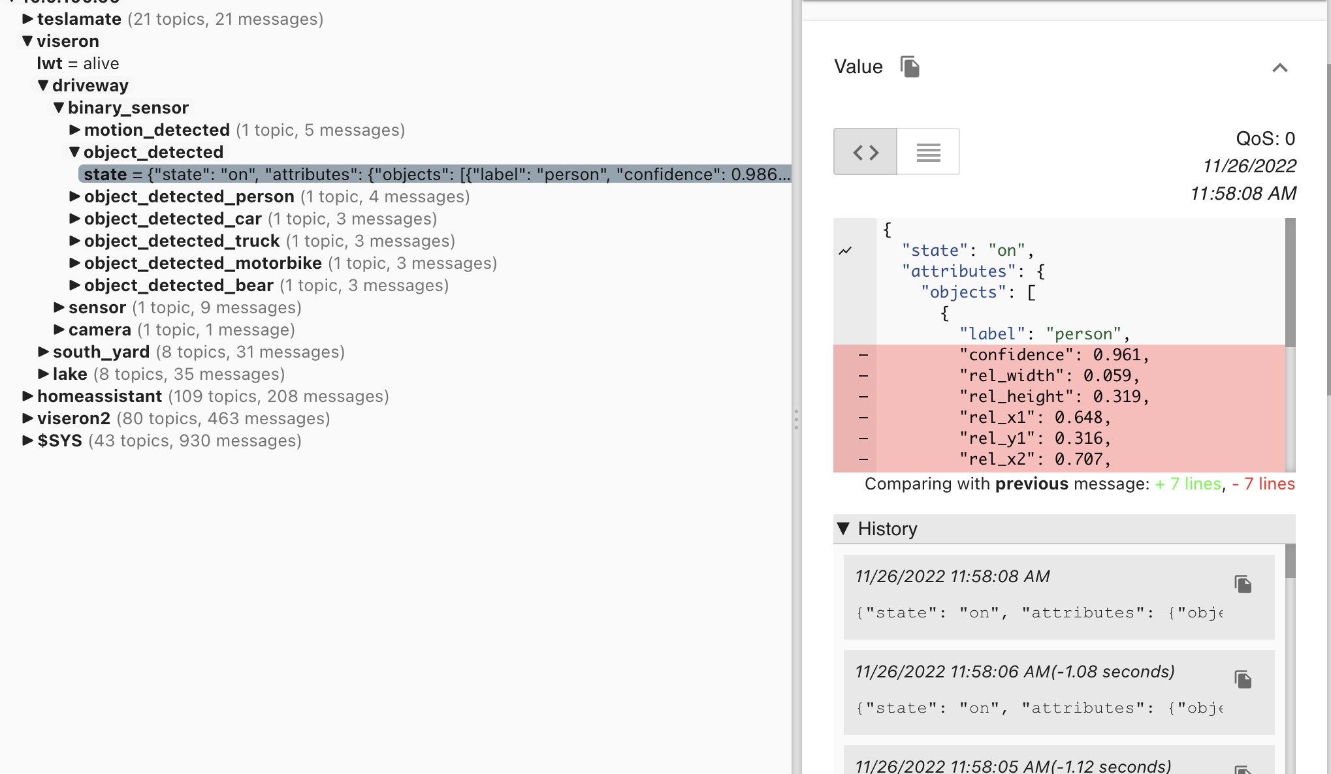This screenshot has width=1331, height=774.
Task: Collapse the viseron topic
Action: [x=27, y=41]
